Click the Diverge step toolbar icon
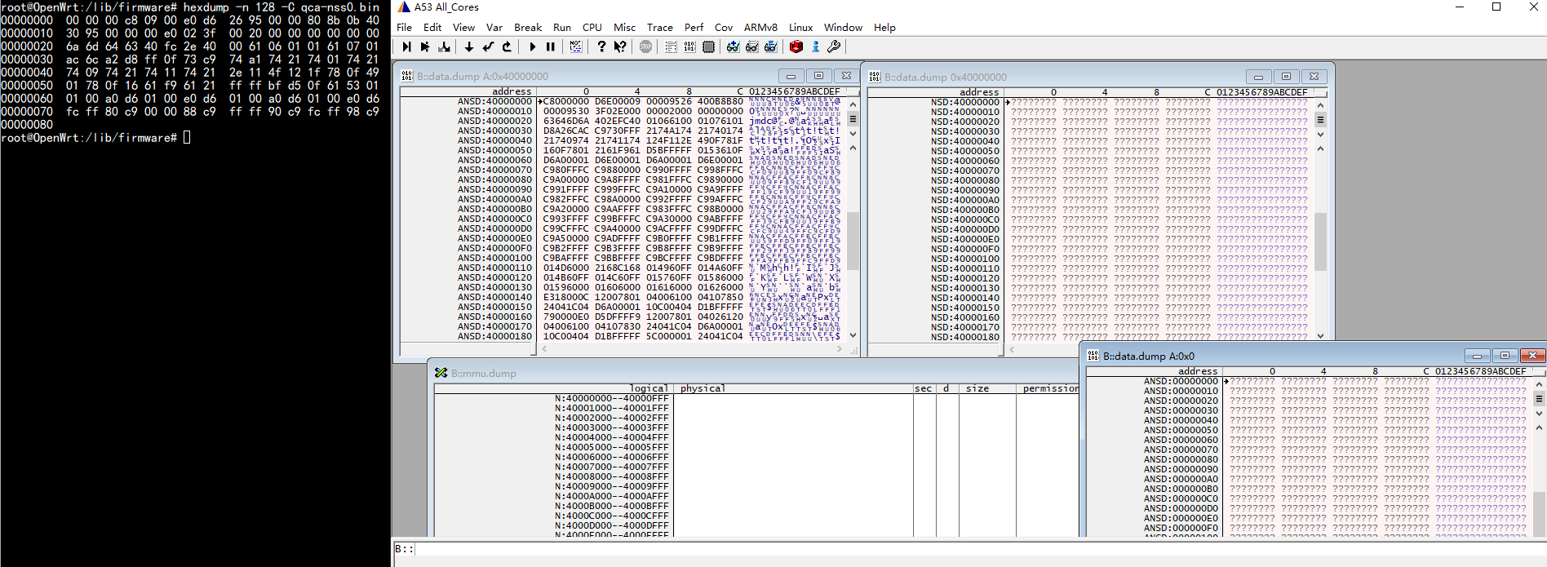 click(x=444, y=47)
